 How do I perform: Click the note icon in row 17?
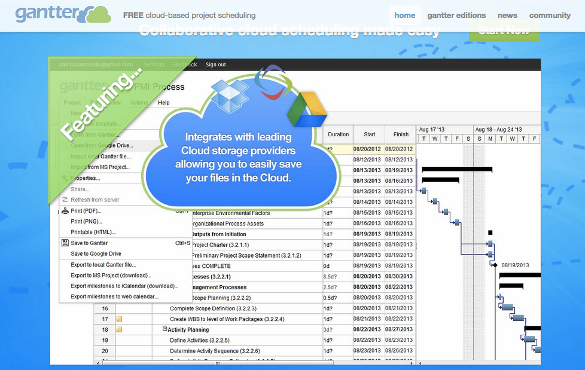[x=120, y=319]
